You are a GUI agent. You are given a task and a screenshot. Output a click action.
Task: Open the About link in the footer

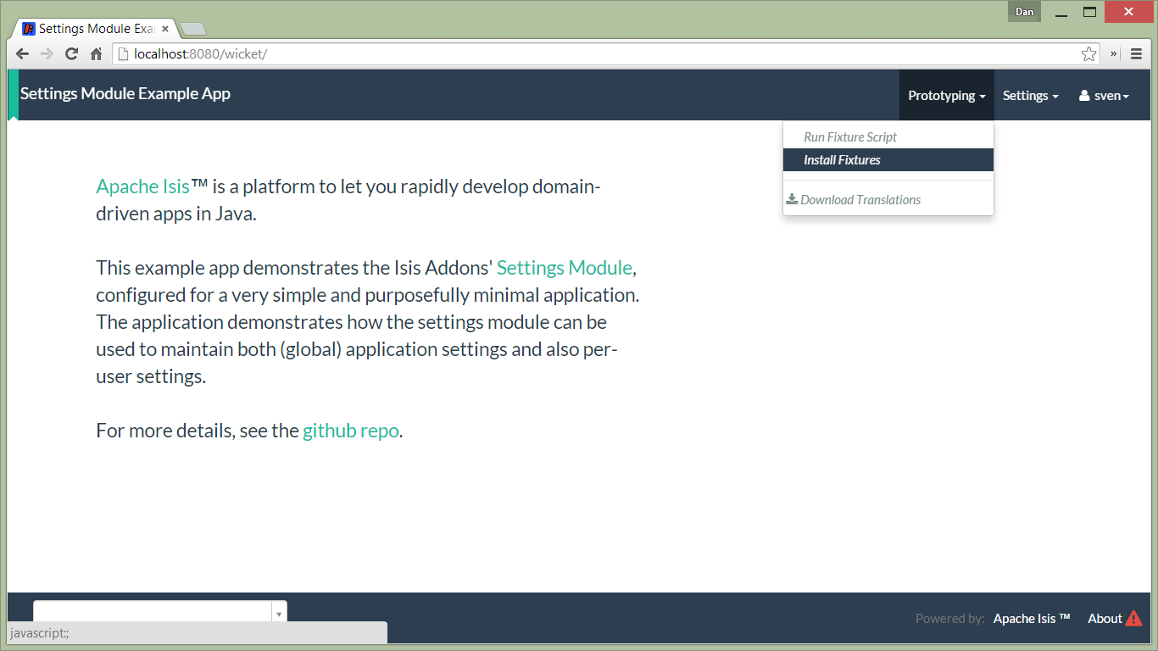pos(1105,618)
